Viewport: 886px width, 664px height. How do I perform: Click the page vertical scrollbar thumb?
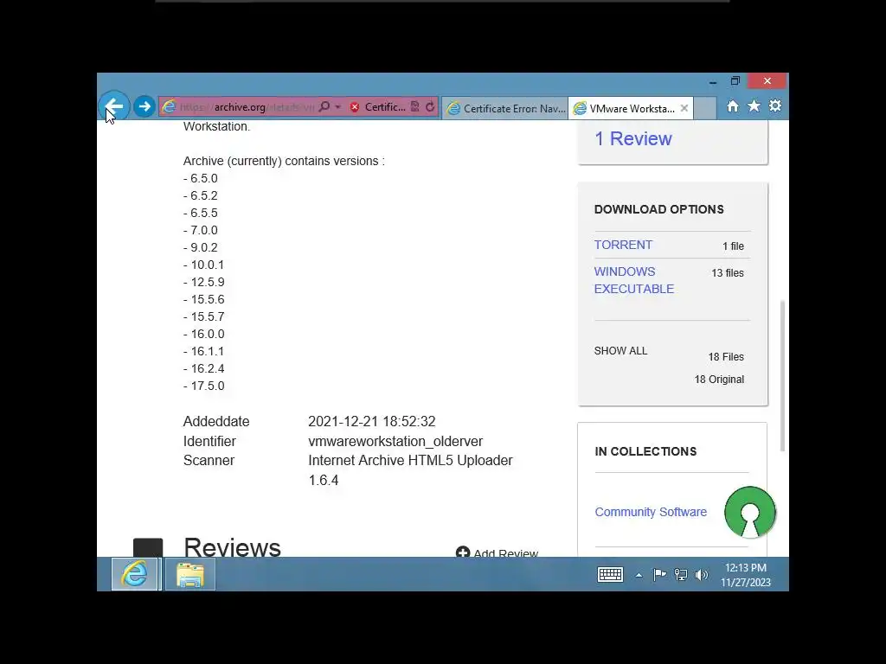pyautogui.click(x=782, y=375)
